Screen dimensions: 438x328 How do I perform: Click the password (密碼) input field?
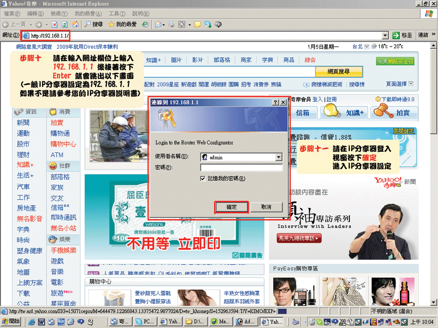(242, 168)
